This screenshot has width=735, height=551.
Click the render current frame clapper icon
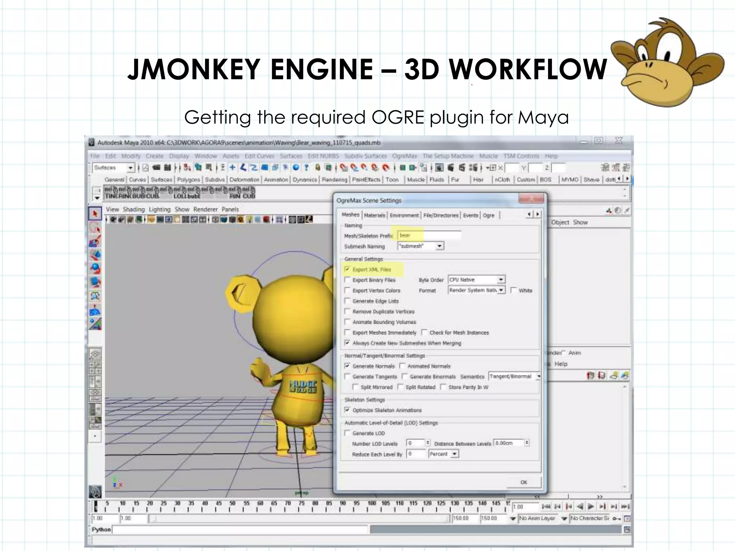click(451, 168)
